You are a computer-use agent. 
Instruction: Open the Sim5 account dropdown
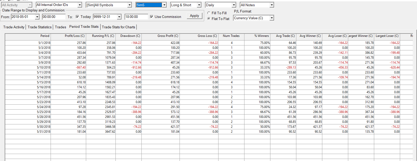pos(164,5)
